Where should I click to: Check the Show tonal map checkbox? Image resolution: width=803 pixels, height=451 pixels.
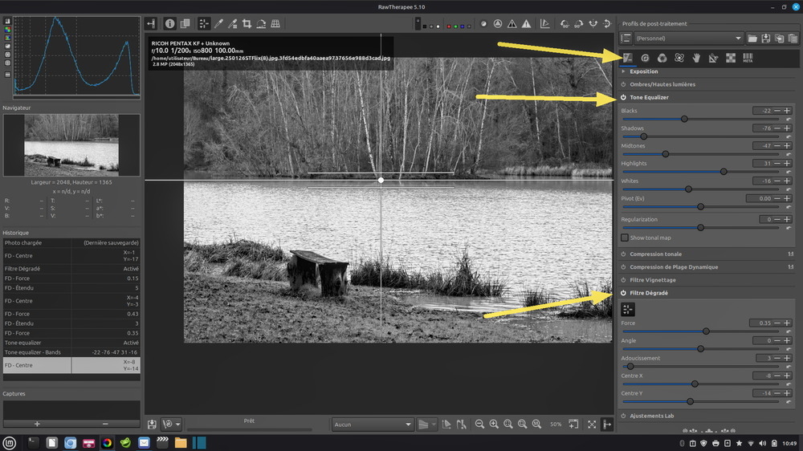(624, 238)
